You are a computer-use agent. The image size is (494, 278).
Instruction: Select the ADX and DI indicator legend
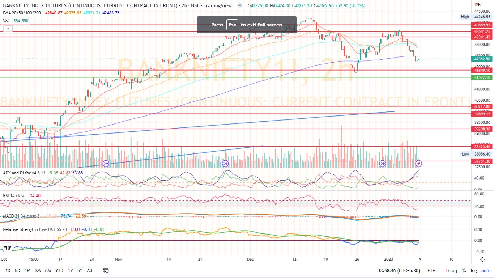tap(25, 173)
